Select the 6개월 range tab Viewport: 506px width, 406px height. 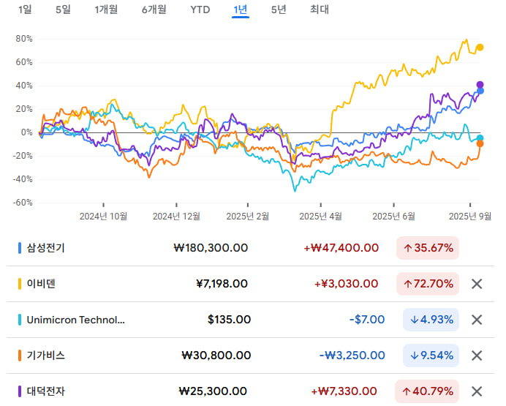point(154,10)
